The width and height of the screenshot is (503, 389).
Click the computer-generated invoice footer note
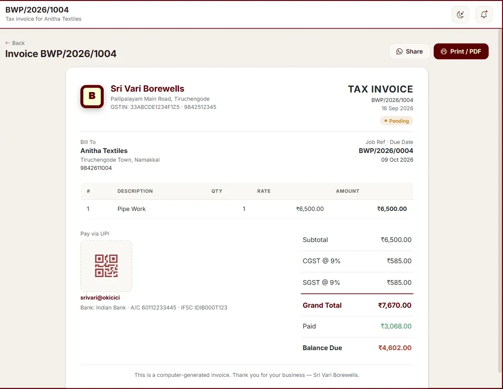click(x=247, y=375)
